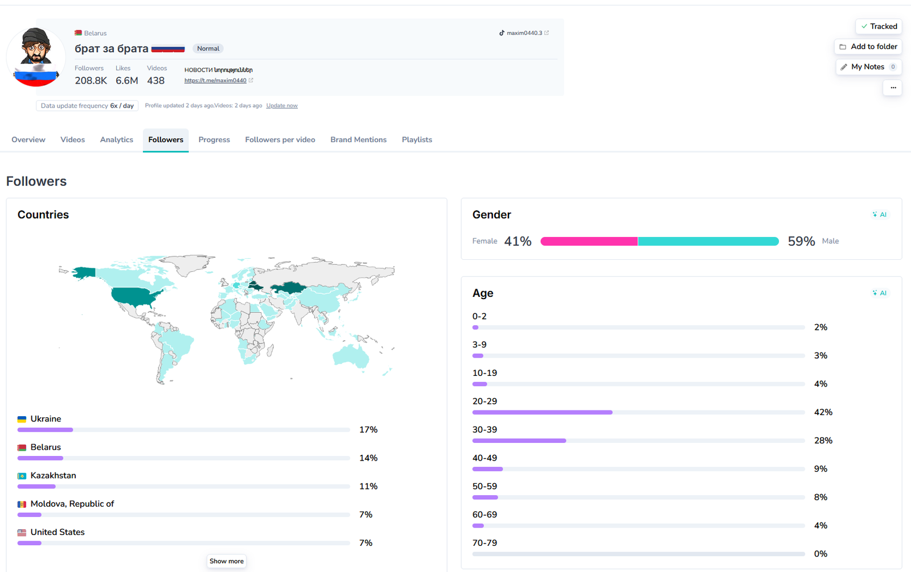Image resolution: width=911 pixels, height=572 pixels.
Task: Expand countries list with Show more
Action: pos(226,561)
